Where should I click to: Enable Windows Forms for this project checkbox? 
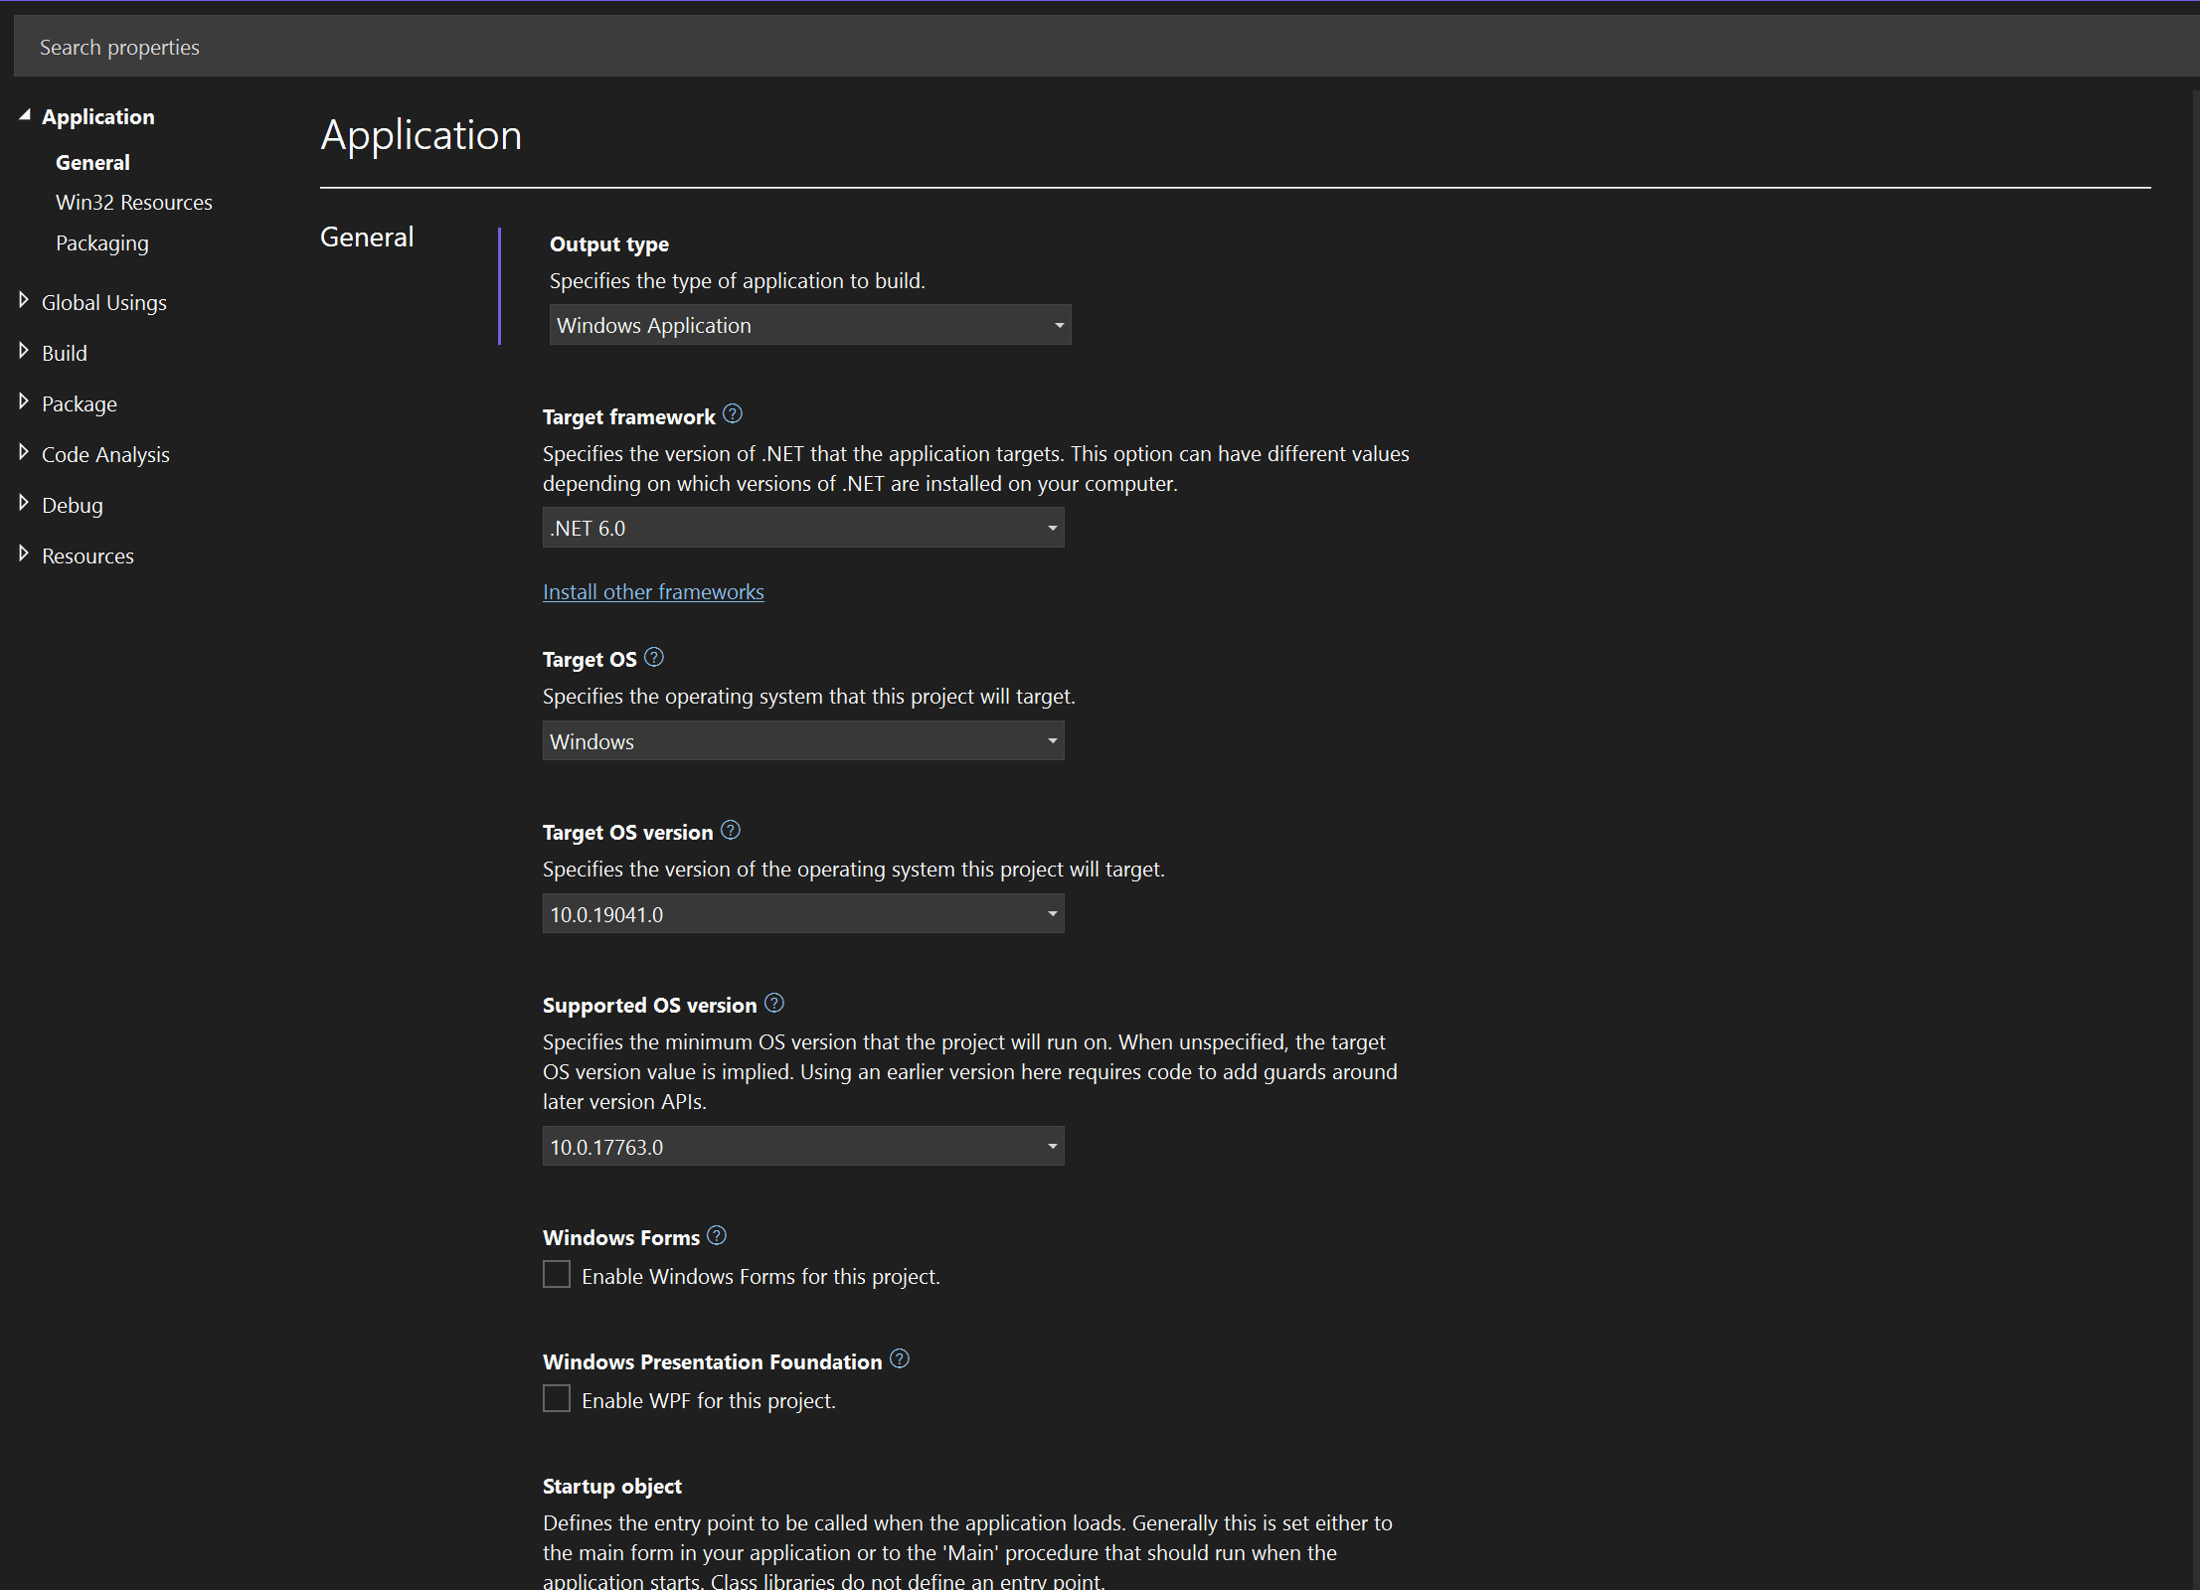click(x=557, y=1274)
